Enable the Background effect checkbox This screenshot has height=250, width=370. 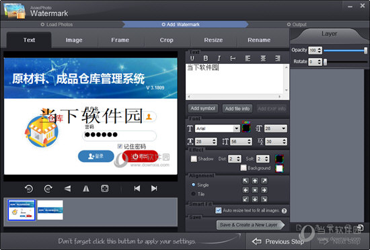click(x=244, y=168)
